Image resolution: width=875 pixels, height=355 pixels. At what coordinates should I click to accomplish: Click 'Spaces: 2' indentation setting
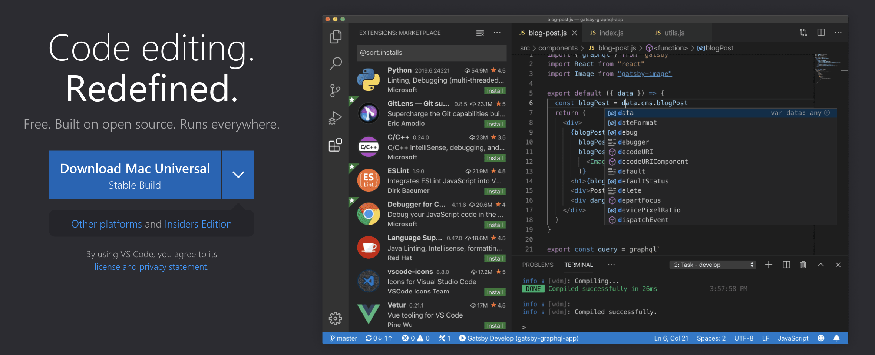point(711,338)
